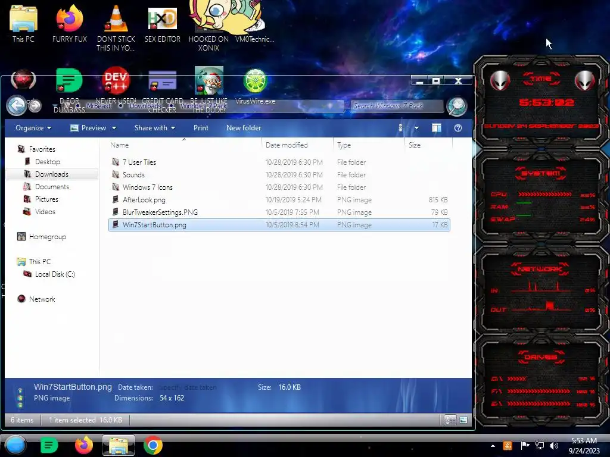Screen dimensions: 610x457
Task: Open Local Disk (C:) in navigation pane
Action: [x=55, y=274]
